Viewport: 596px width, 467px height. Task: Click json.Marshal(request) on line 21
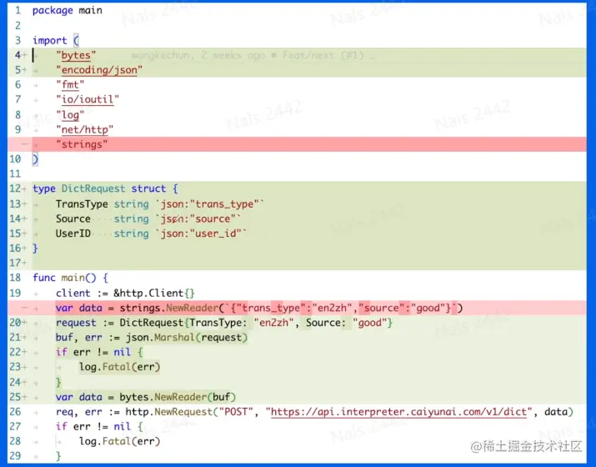tap(187, 338)
